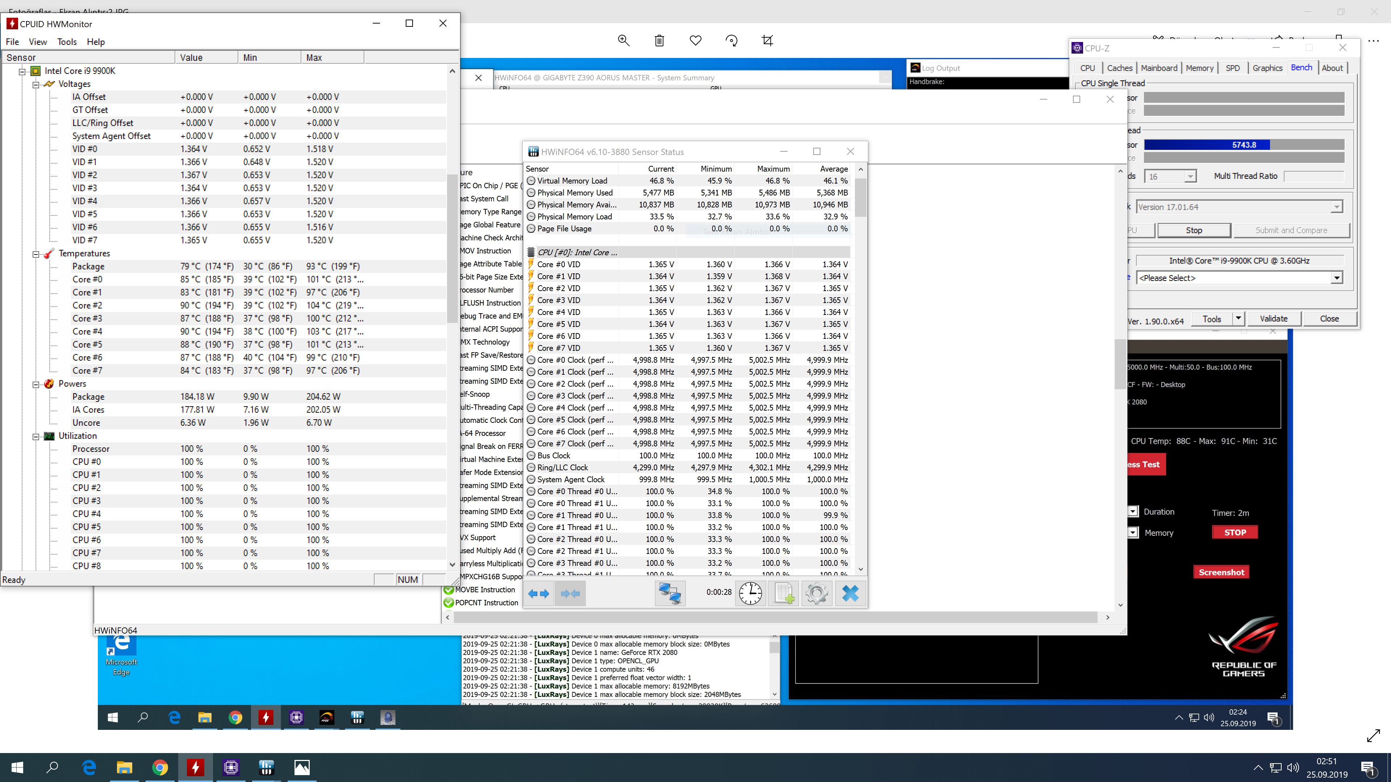Delete the photo with the trash icon
Screen dimensions: 1391x782
click(659, 41)
